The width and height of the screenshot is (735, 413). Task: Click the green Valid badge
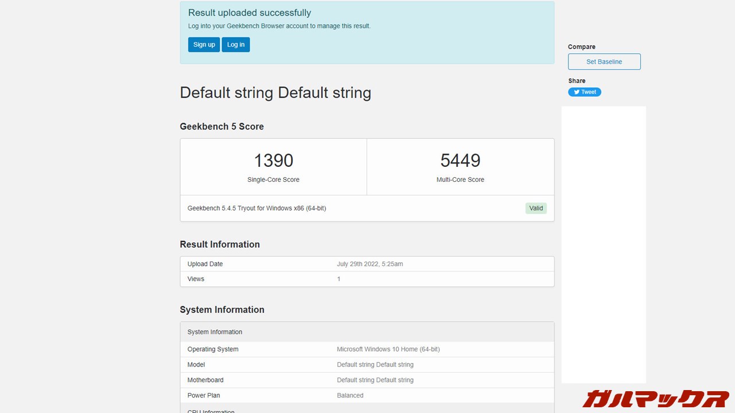[x=536, y=208]
